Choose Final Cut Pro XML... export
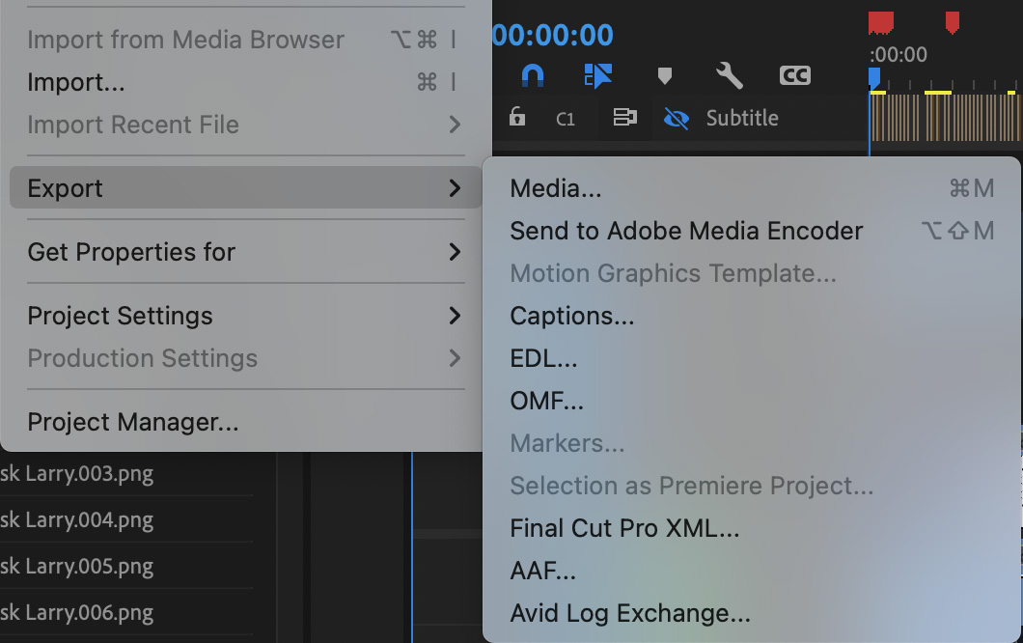 [x=624, y=528]
